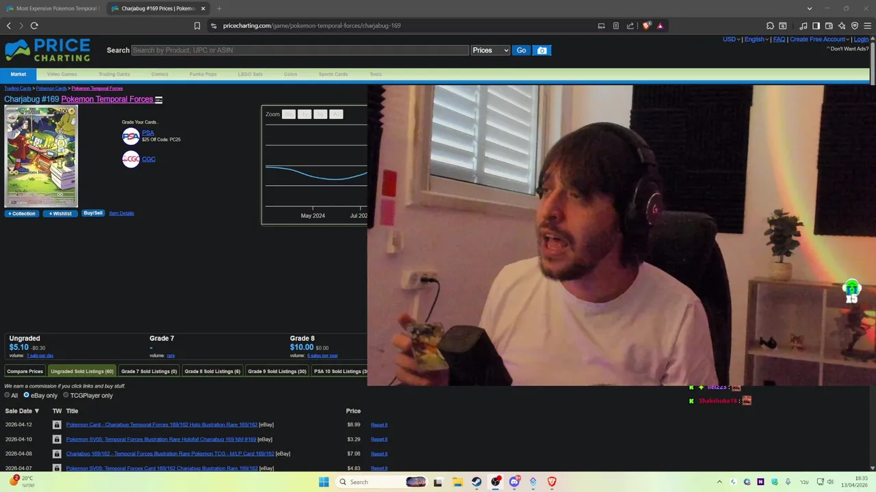Click the camera scan icon next to Go
876x492 pixels.
coord(542,50)
